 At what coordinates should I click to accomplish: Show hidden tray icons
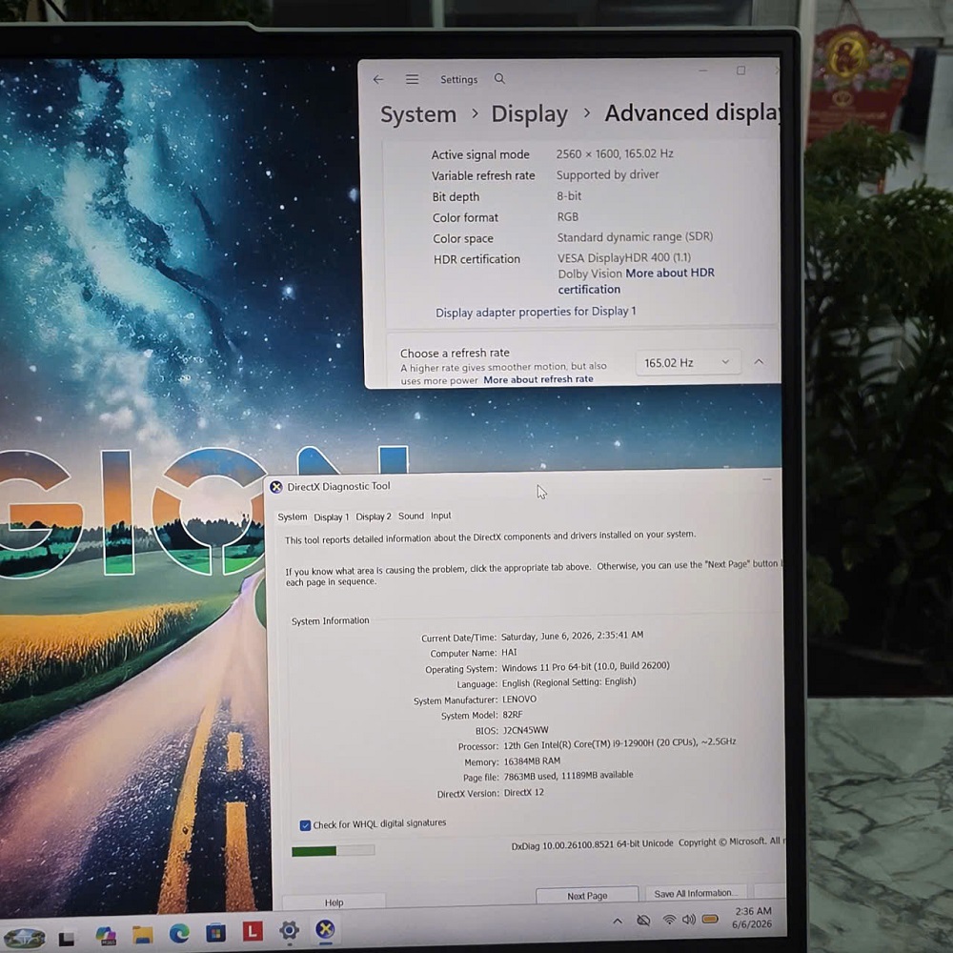coord(618,922)
